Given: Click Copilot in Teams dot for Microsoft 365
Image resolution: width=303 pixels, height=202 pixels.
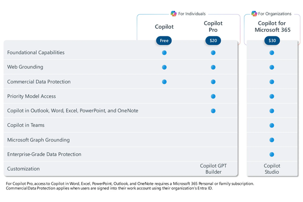Looking at the screenshot, I should [x=272, y=125].
